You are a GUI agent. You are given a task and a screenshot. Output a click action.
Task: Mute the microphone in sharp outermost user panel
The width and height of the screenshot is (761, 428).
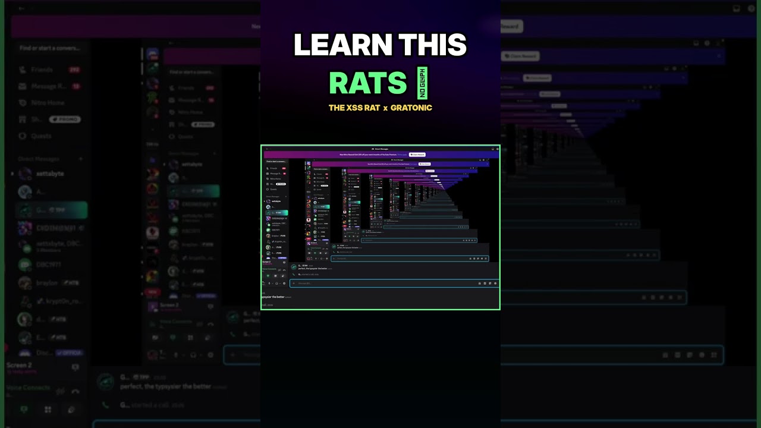[x=269, y=284]
